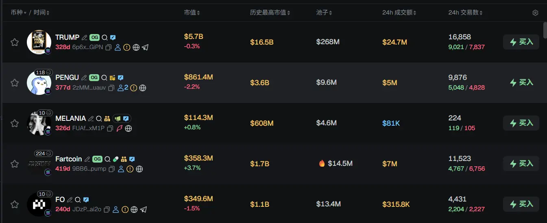
Task: Copy the PENGU contract address
Action: [111, 88]
